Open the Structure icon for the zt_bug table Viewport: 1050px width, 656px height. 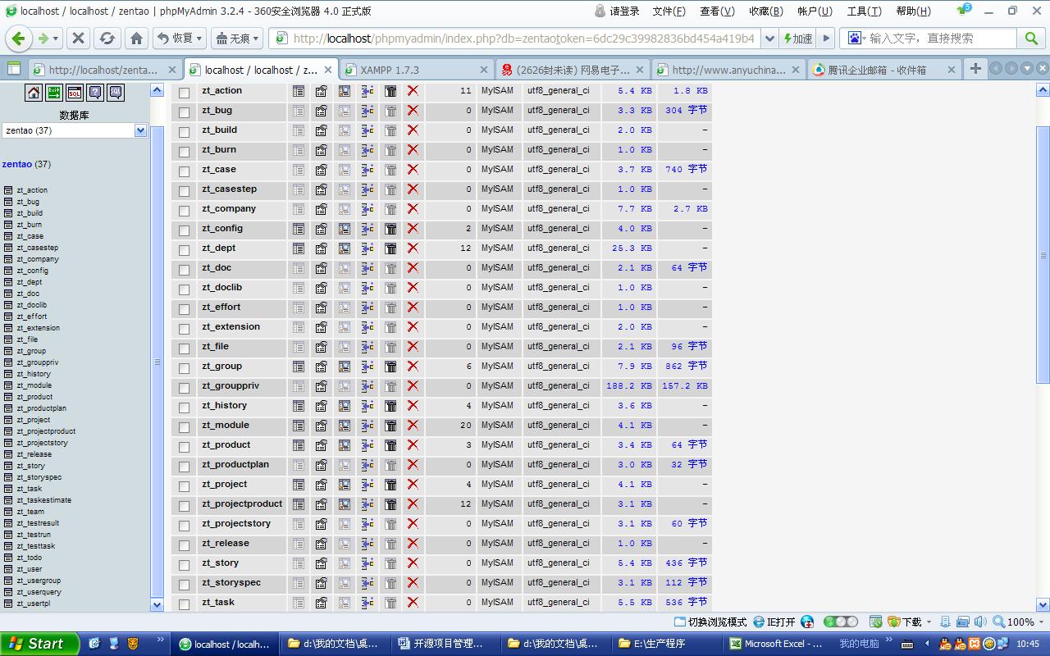click(x=321, y=110)
